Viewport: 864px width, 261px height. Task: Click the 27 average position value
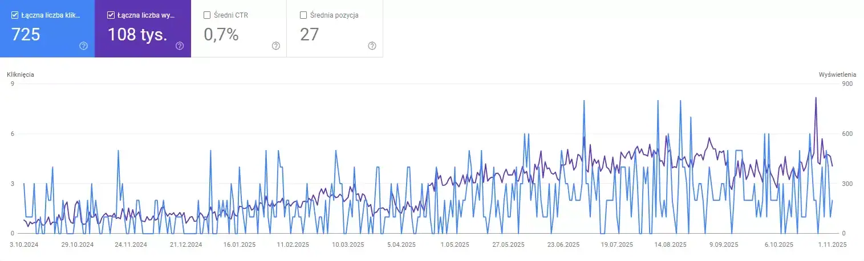[x=309, y=35]
